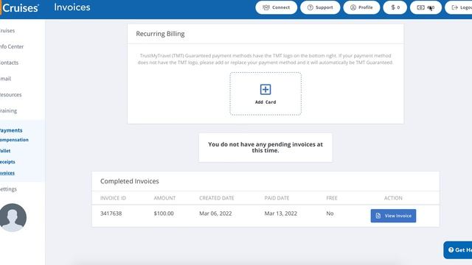Click the CREATED DATE column header
This screenshot has width=472, height=265.
tap(216, 198)
